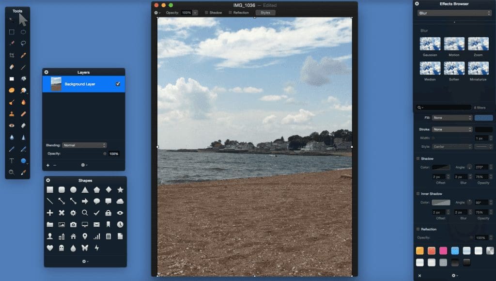Choose the heart shape in Shapes palette
Screen dimensions: 496x281
(50, 248)
